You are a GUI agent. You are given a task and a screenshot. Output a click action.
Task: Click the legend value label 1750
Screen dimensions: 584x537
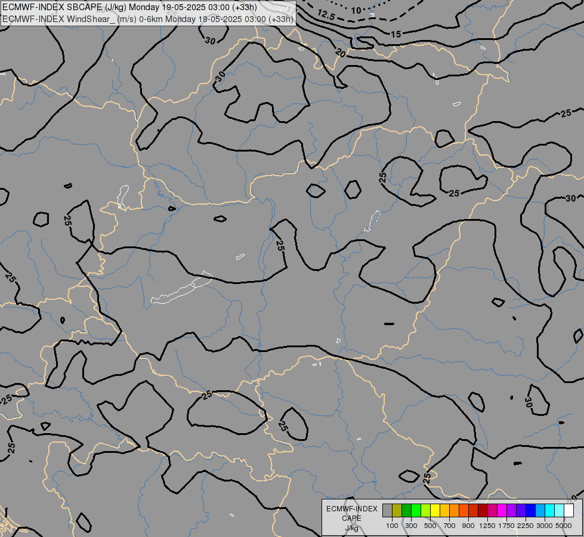506,526
